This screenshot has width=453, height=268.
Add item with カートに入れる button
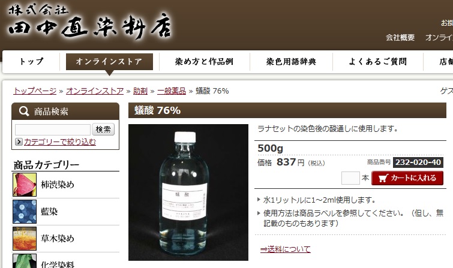pos(407,178)
